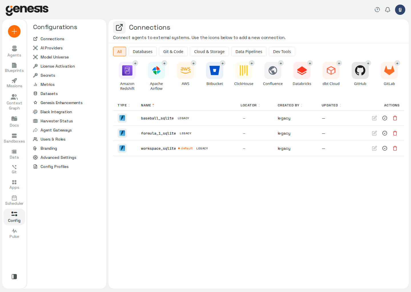Switch to the Git & Code tab

tap(173, 52)
